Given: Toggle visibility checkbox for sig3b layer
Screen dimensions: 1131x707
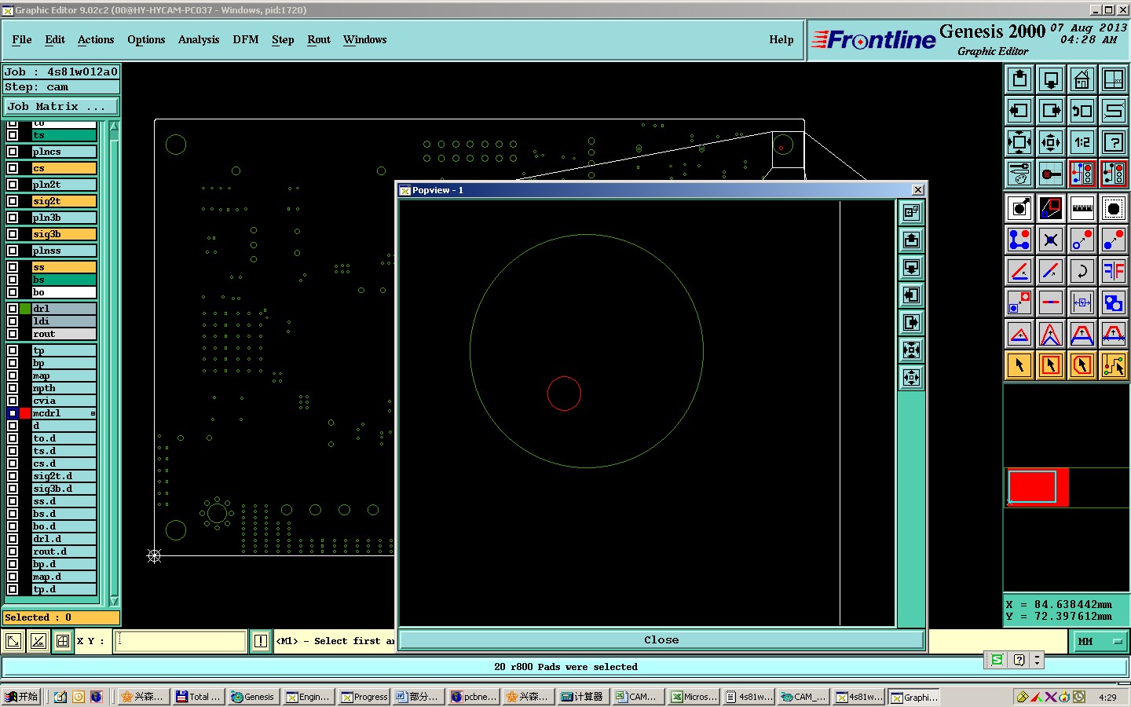Looking at the screenshot, I should tap(13, 234).
